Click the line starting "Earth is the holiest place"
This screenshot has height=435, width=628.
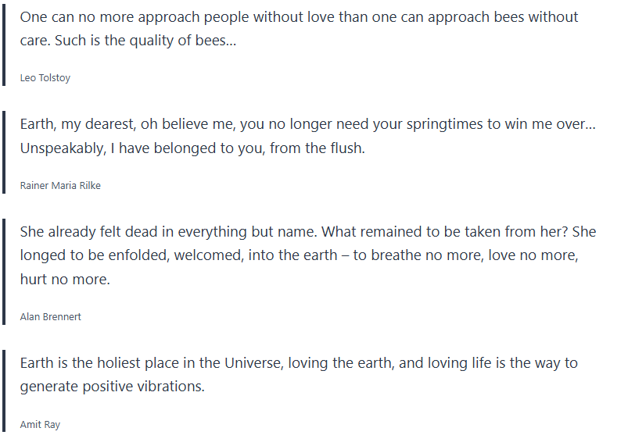(x=299, y=364)
